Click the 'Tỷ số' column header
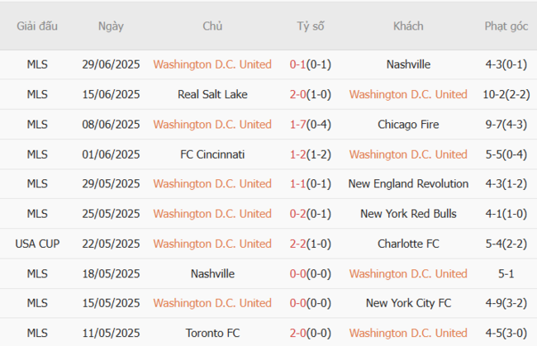The width and height of the screenshot is (537, 346). pos(311,26)
